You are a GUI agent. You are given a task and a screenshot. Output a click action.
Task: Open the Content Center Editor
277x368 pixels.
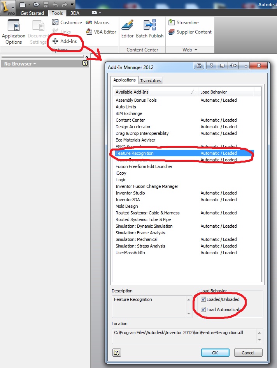pos(127,28)
